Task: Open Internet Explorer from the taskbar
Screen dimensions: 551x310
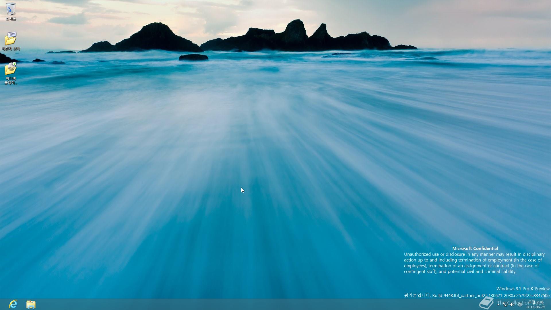Action: [13, 304]
